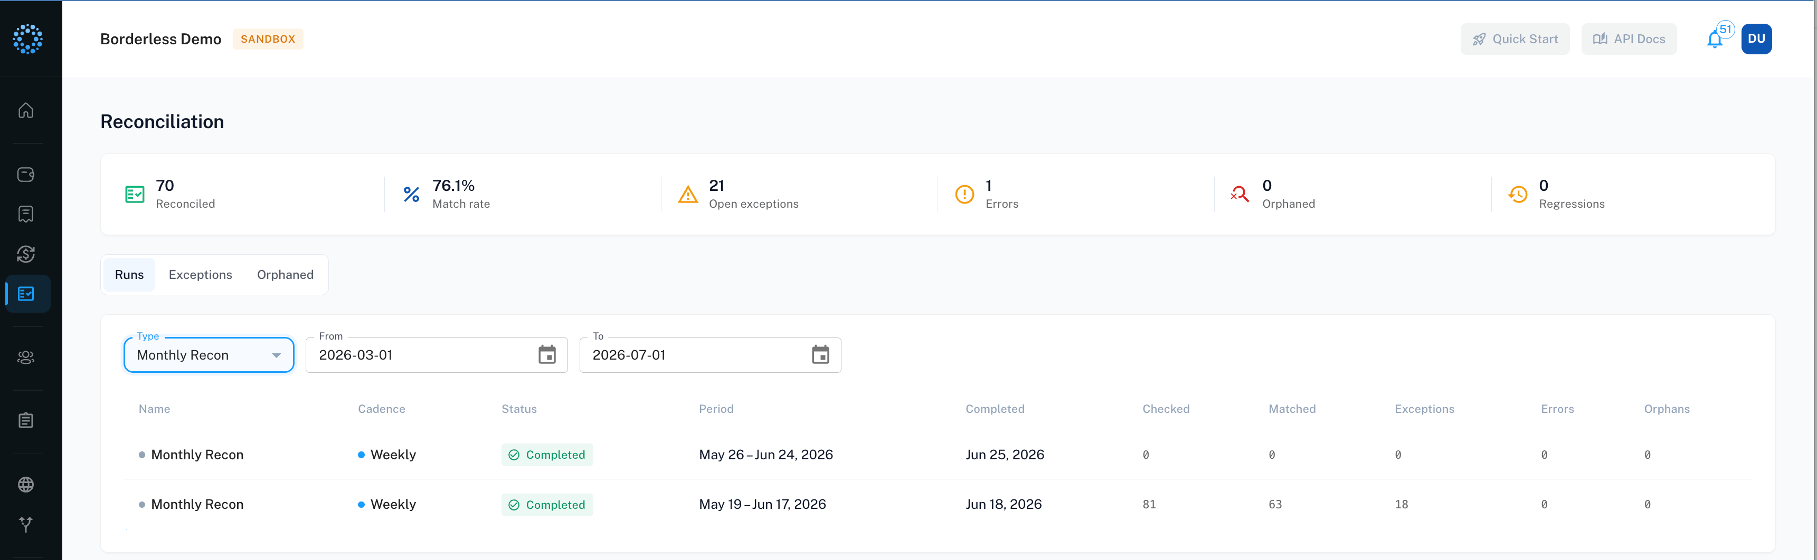The height and width of the screenshot is (560, 1817).
Task: Click the Exceptions value 18
Action: pyautogui.click(x=1402, y=504)
